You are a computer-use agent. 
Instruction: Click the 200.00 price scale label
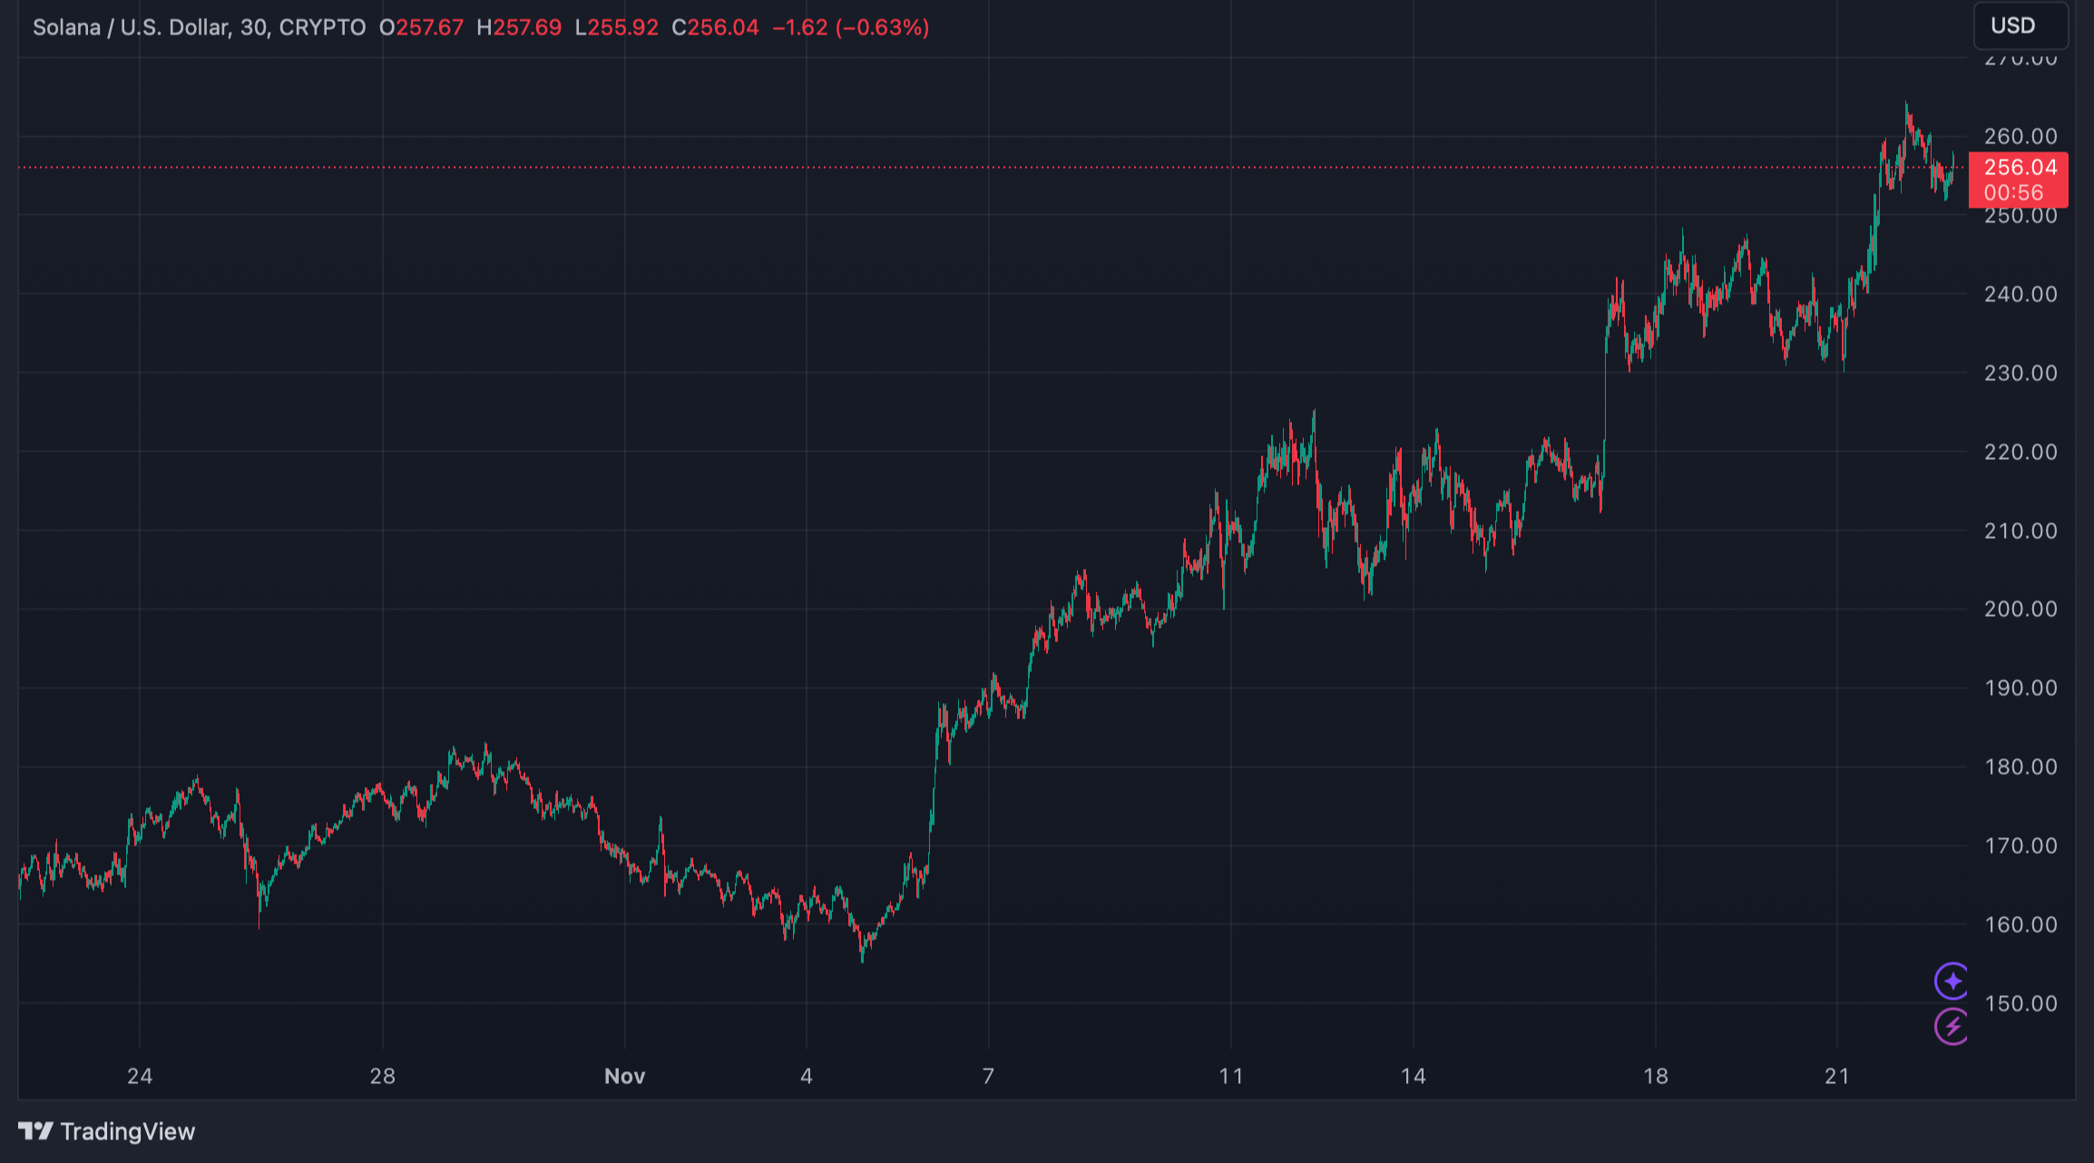click(x=2020, y=609)
